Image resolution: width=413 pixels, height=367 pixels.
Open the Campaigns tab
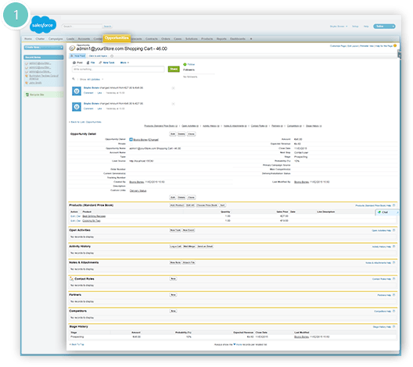point(56,39)
